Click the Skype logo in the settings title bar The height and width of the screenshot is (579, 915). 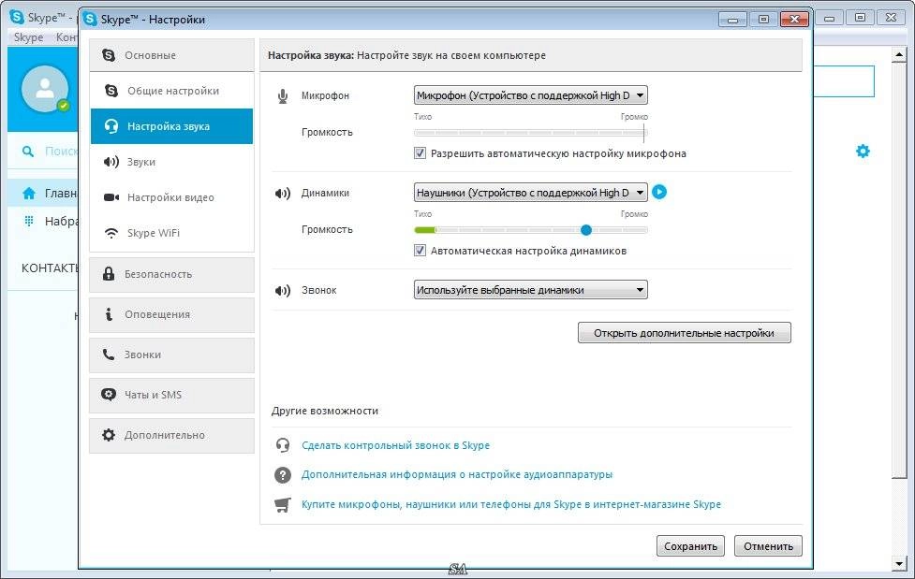[90, 20]
